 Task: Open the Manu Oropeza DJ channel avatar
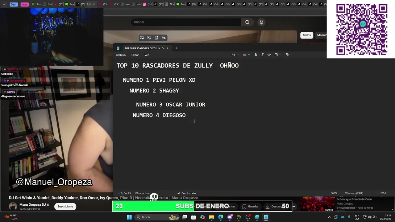click(13, 206)
